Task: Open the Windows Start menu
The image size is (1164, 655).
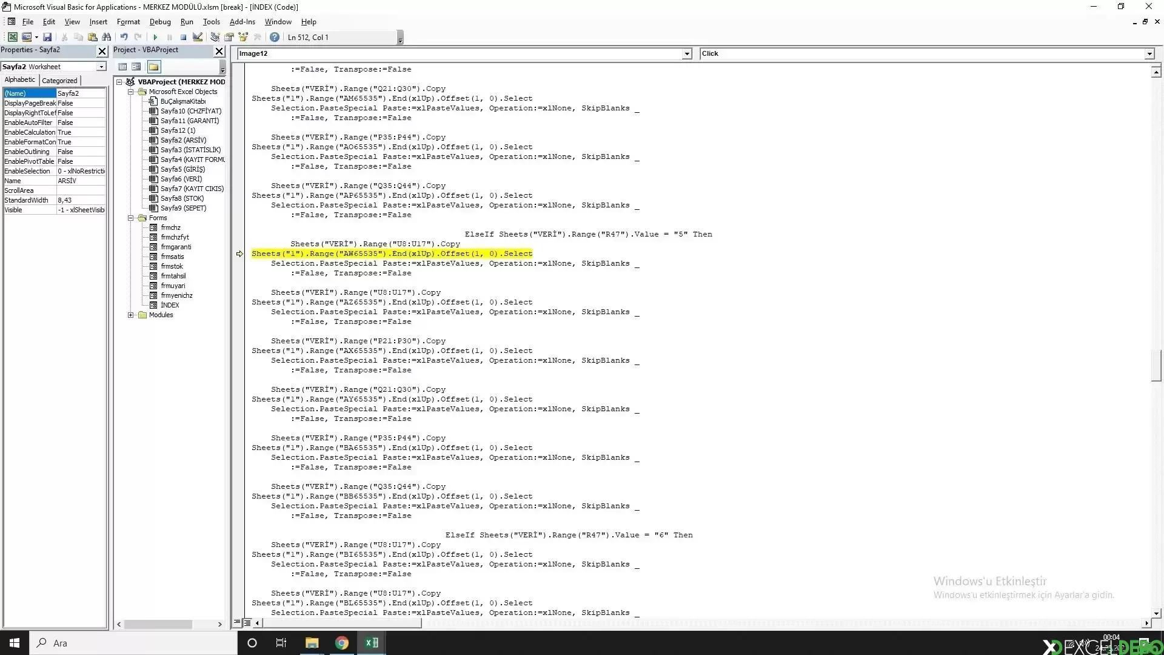Action: point(15,643)
